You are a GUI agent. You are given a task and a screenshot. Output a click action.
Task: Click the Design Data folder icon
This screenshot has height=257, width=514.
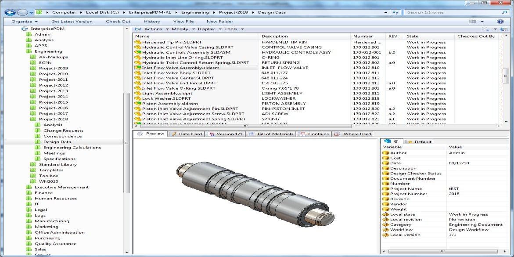(37, 142)
